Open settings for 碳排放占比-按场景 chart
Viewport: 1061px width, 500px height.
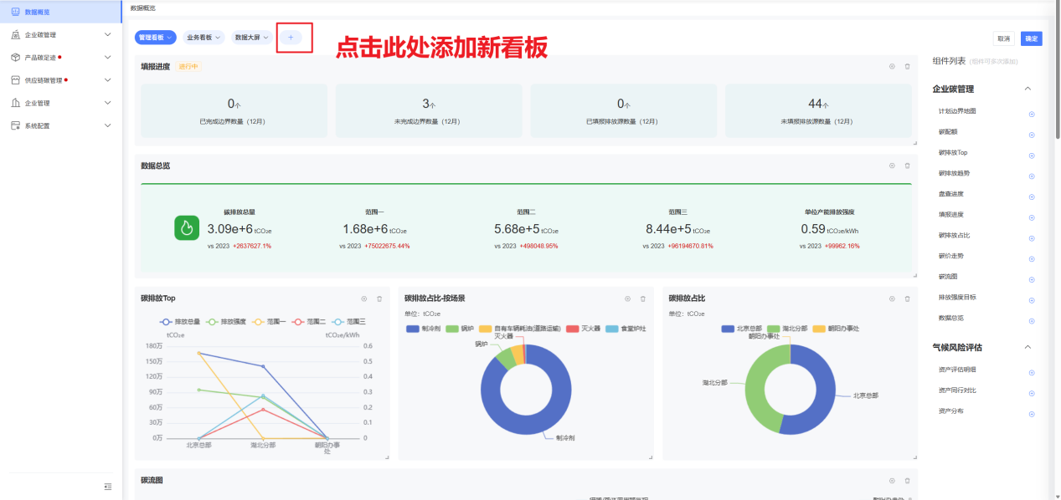(627, 298)
